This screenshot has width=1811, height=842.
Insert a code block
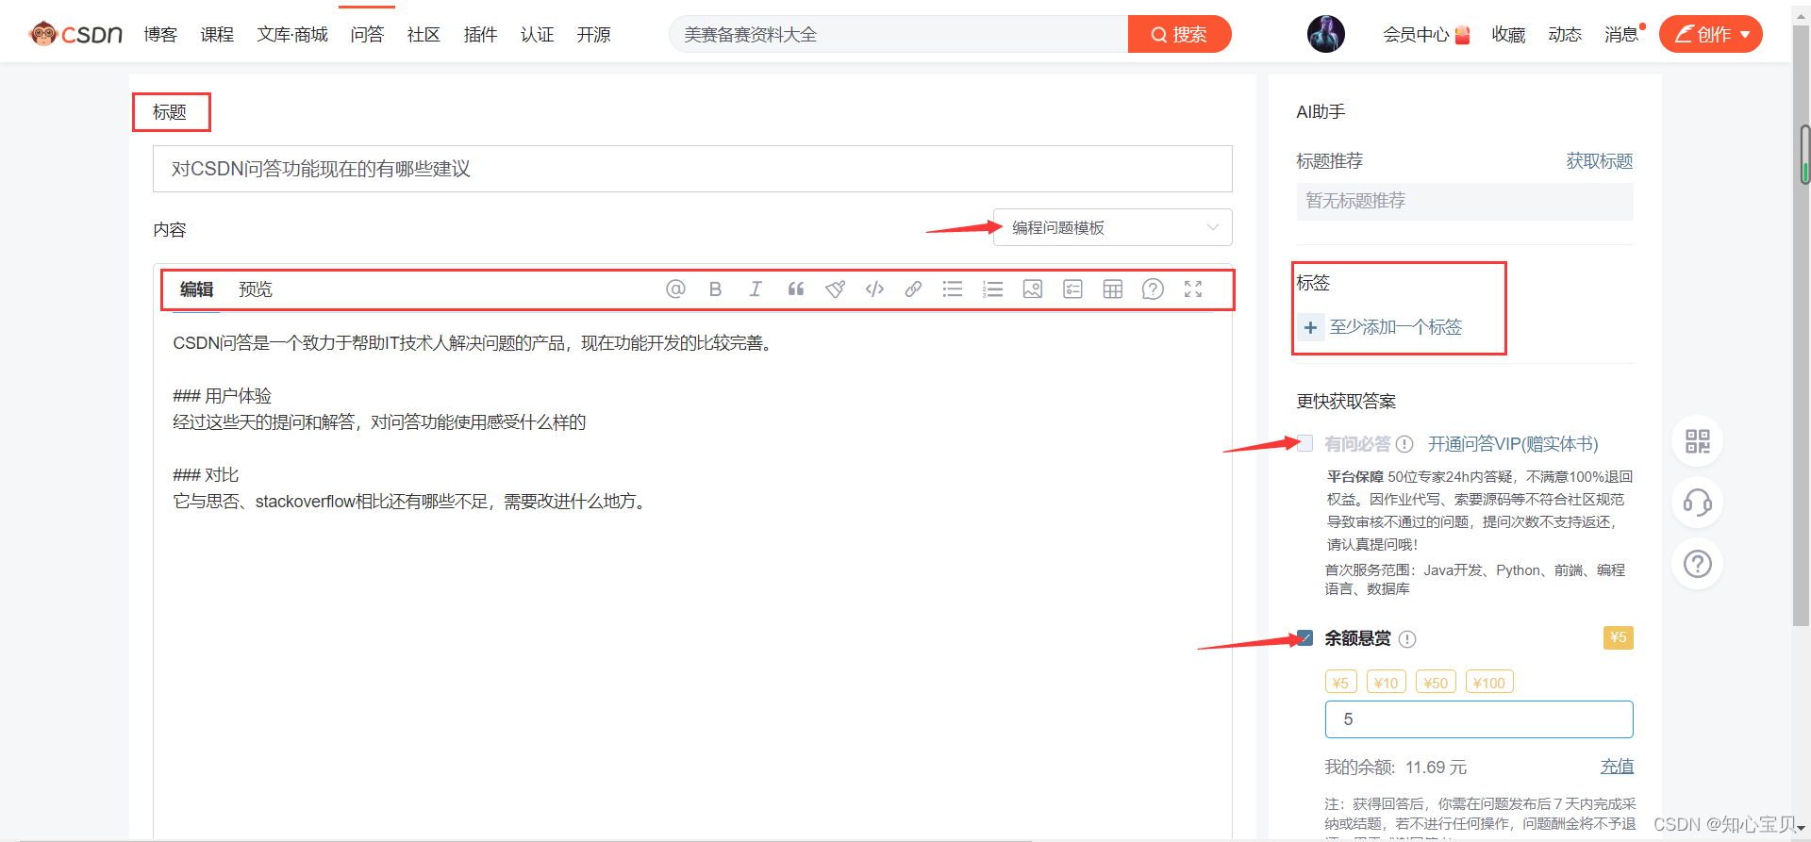[874, 289]
